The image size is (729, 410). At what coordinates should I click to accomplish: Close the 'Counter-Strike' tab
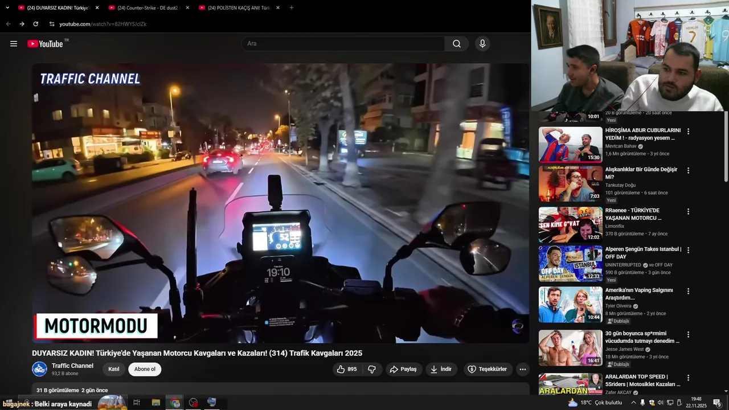click(x=187, y=8)
